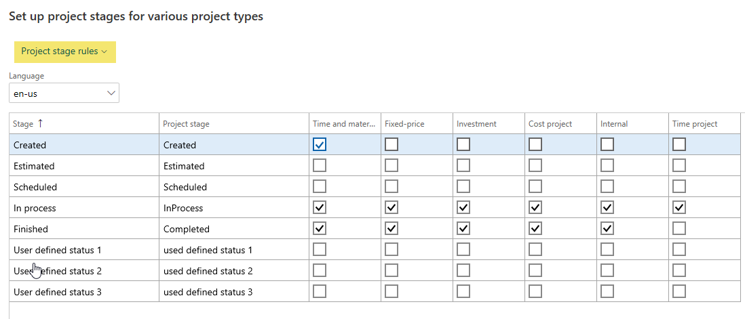Check Estimated for Investment projects

coord(463,166)
